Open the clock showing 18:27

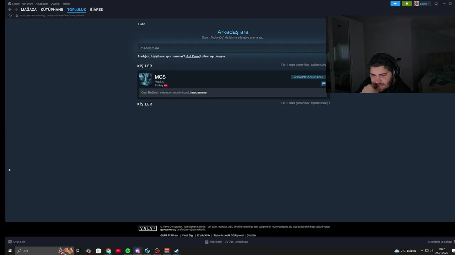point(441,251)
